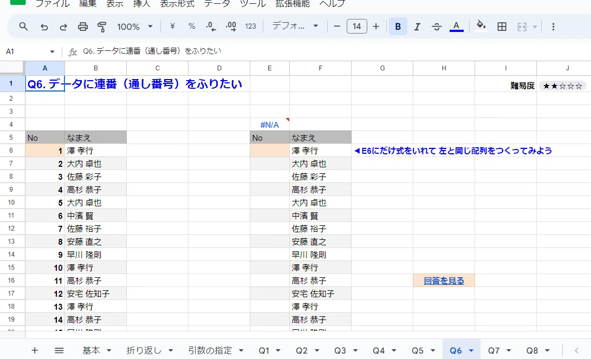Open the all sheets list

tap(59, 350)
